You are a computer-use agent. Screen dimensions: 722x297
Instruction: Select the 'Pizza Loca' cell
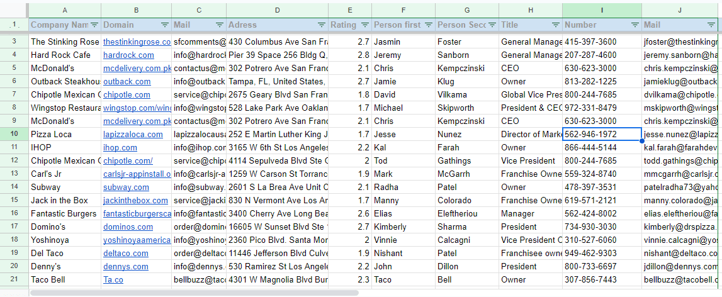(65, 135)
